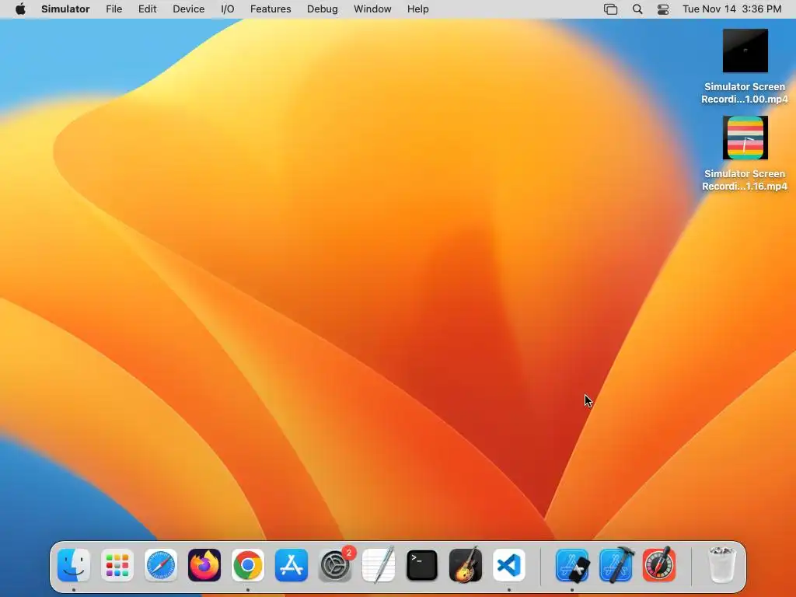Screen dimensions: 796x597
Task: Open Visual Studio Code in Dock
Action: (x=509, y=565)
